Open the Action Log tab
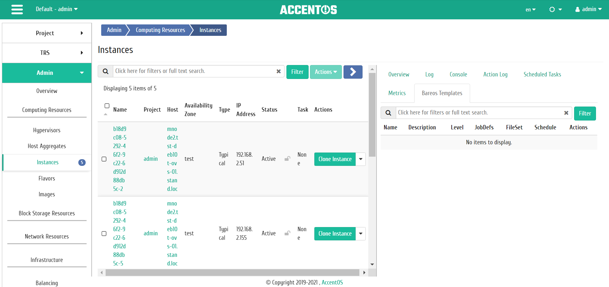The image size is (609, 287). [x=495, y=75]
